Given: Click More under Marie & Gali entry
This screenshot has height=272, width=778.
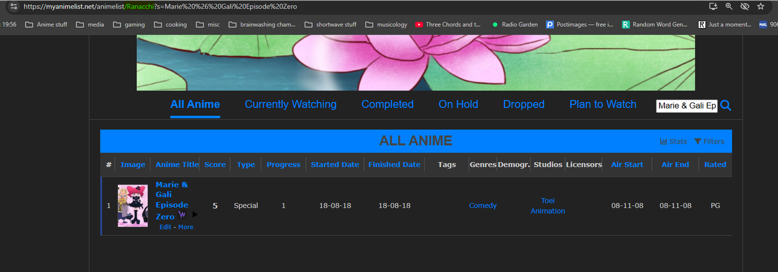Looking at the screenshot, I should pyautogui.click(x=185, y=227).
